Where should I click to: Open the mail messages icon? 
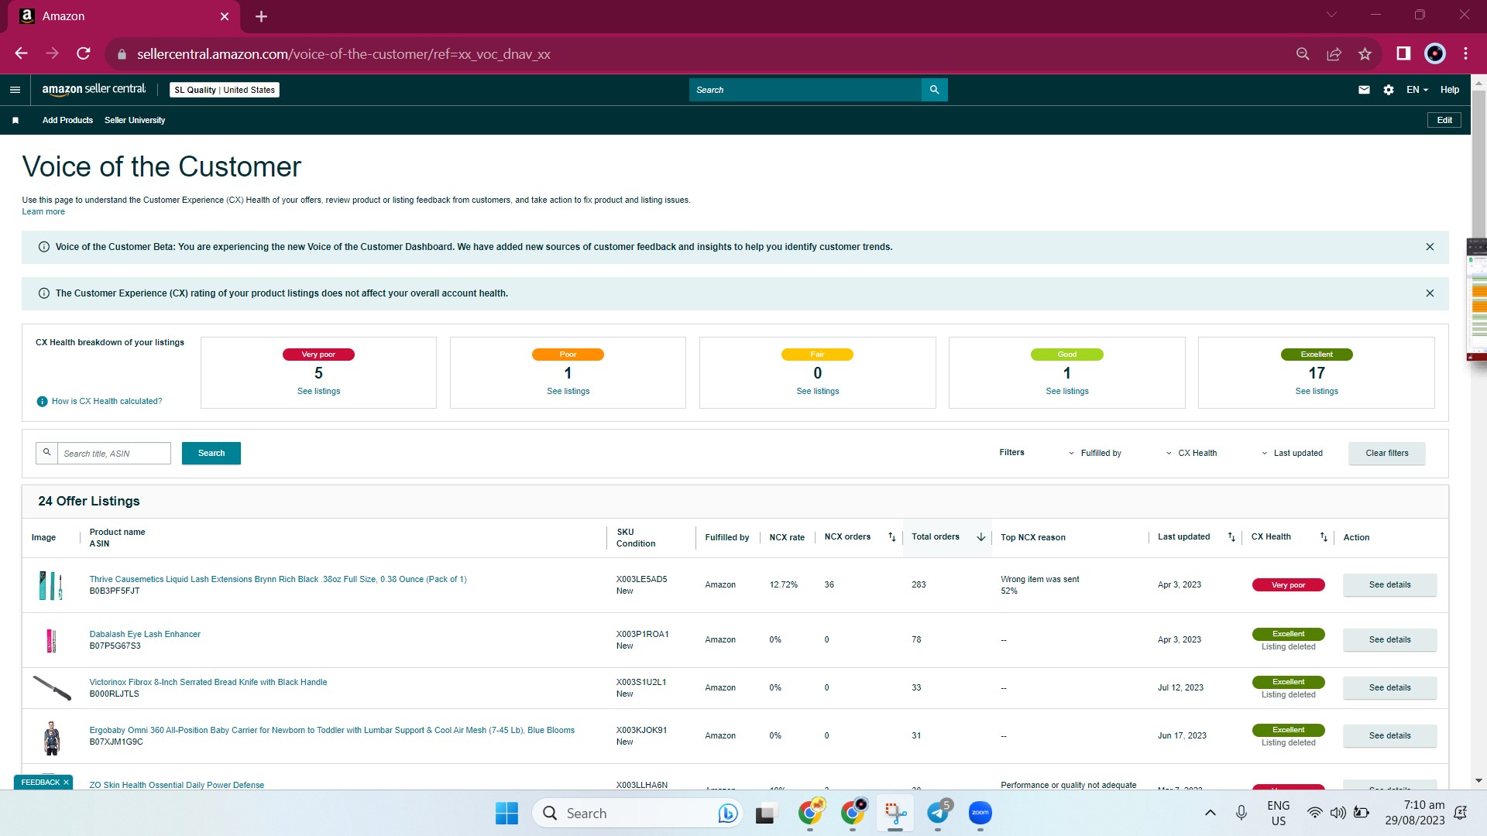click(1364, 90)
